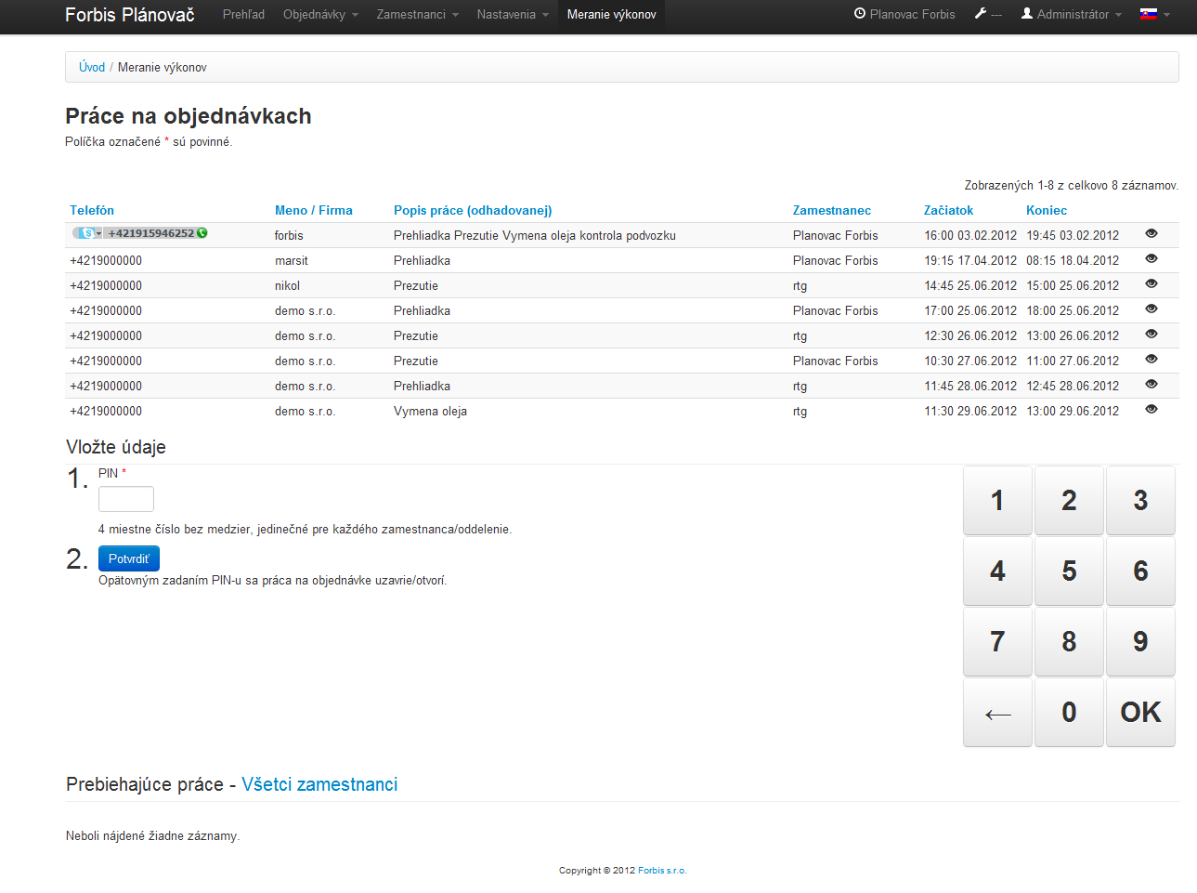
Task: Select the Meranie výkonov tab
Action: coord(611,14)
